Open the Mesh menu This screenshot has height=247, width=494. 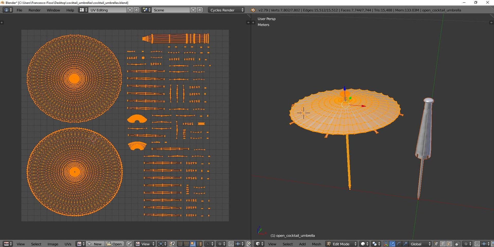316,244
